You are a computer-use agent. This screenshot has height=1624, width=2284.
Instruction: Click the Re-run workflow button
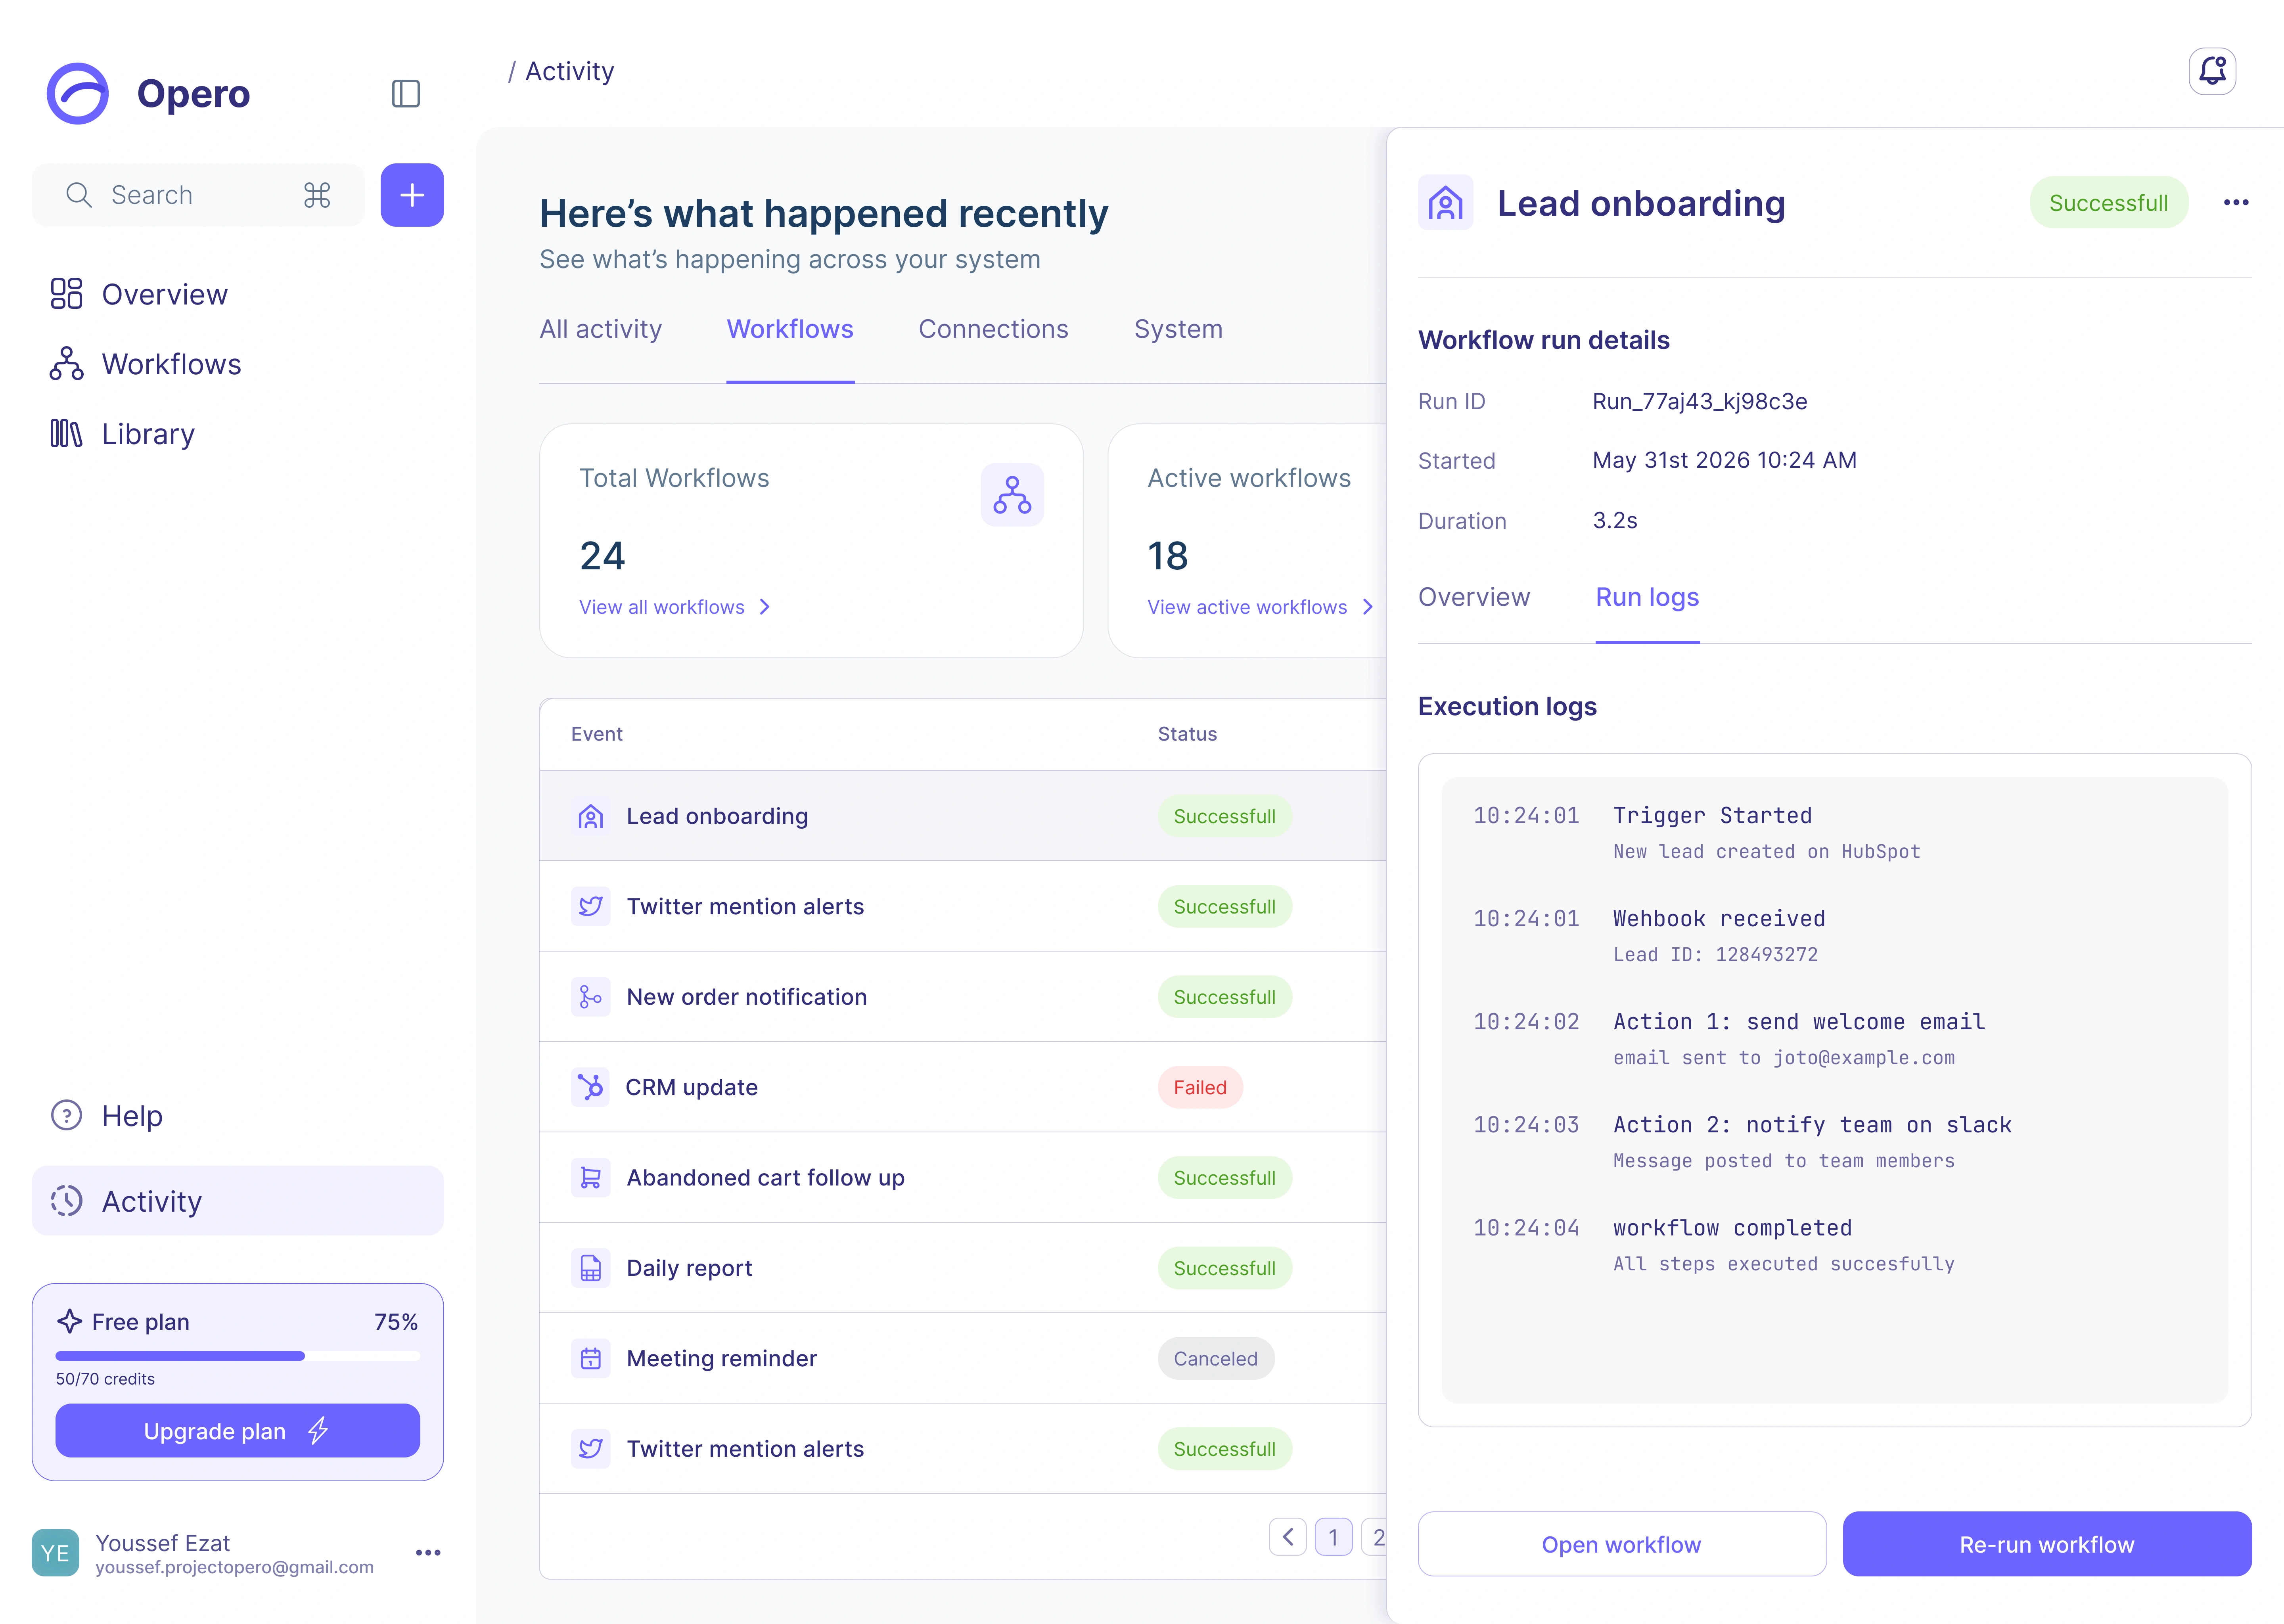point(2047,1544)
